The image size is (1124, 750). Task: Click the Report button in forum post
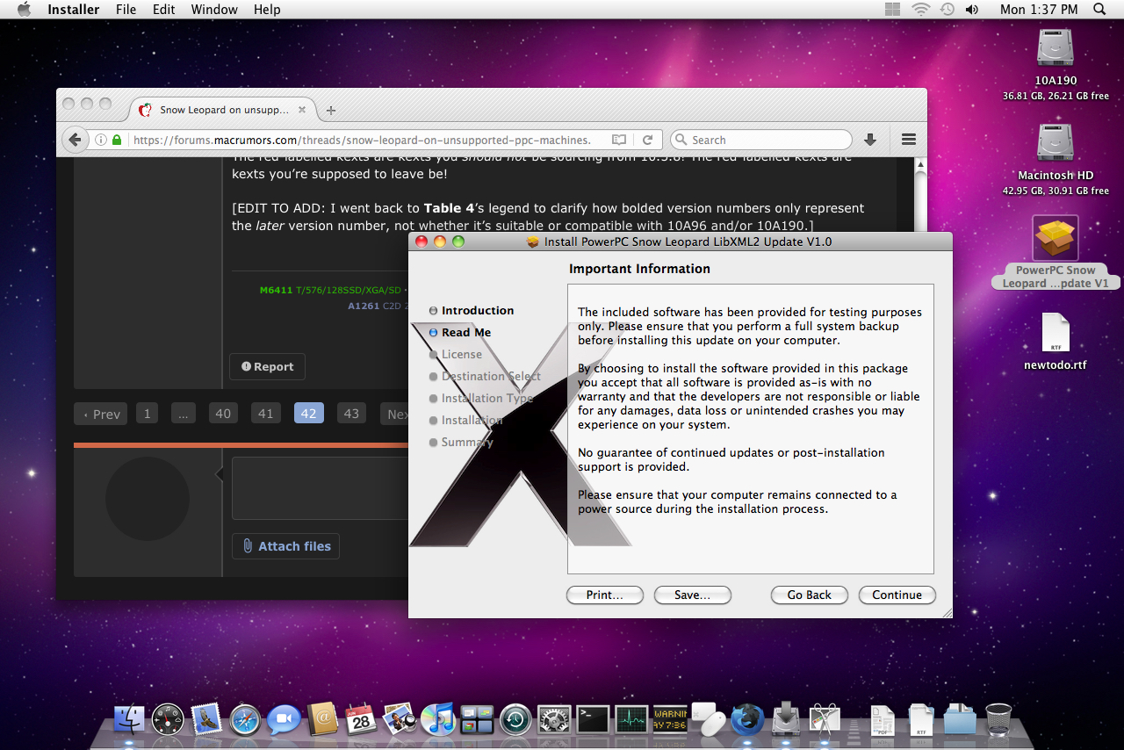tap(267, 366)
